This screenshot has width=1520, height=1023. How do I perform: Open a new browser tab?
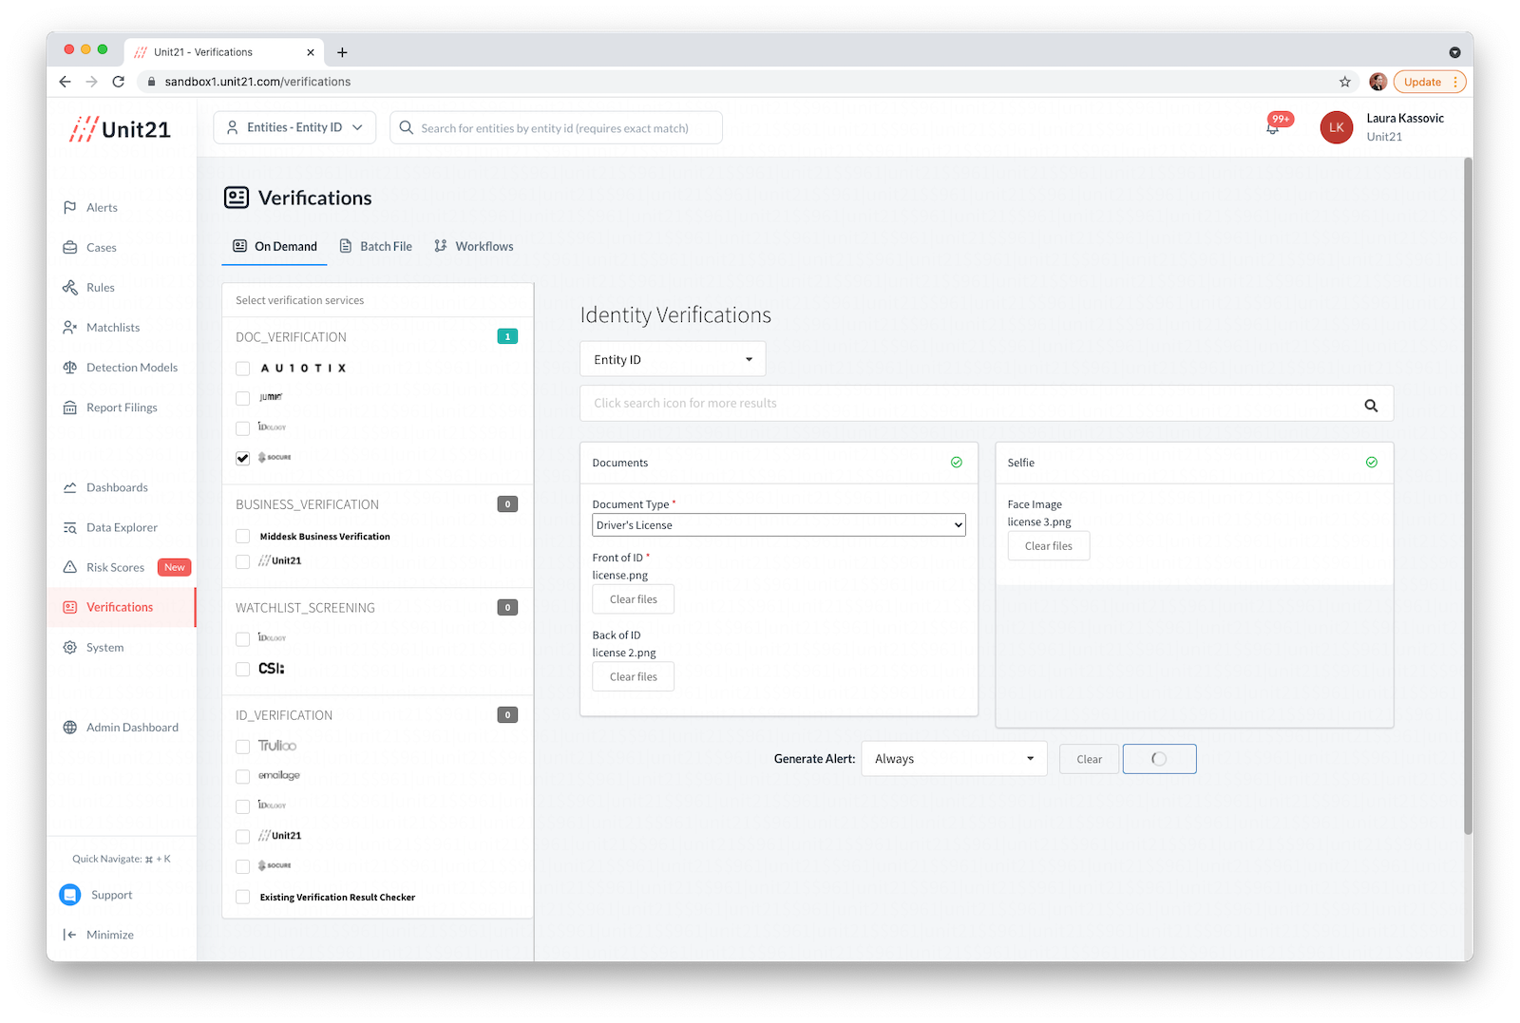tap(342, 52)
